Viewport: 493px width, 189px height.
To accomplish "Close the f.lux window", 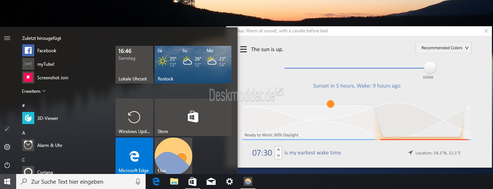I will [486, 31].
